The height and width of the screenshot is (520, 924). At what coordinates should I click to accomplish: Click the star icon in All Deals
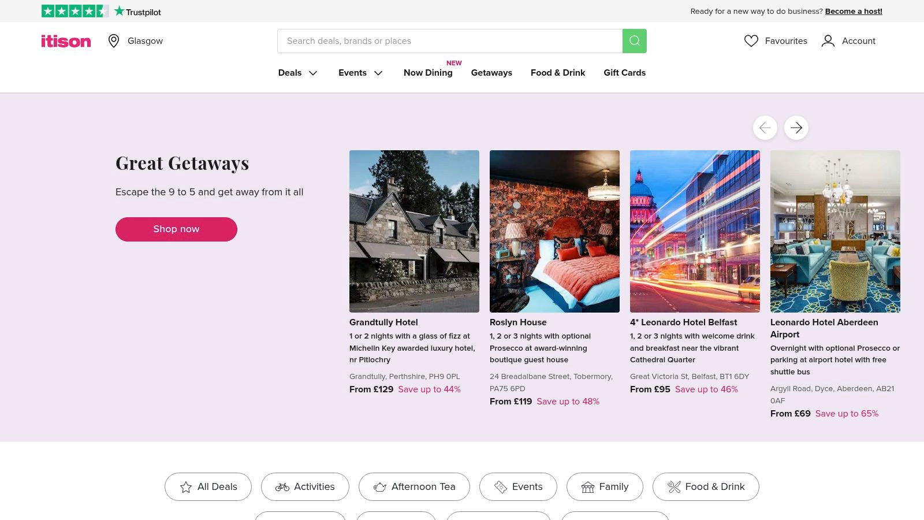click(186, 487)
